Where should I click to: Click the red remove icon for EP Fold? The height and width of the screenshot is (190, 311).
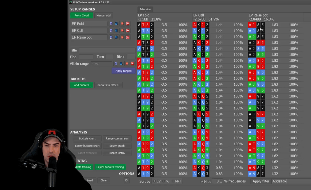[128, 24]
